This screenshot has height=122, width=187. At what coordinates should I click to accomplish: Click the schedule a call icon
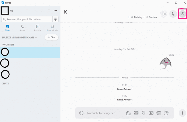click(159, 113)
